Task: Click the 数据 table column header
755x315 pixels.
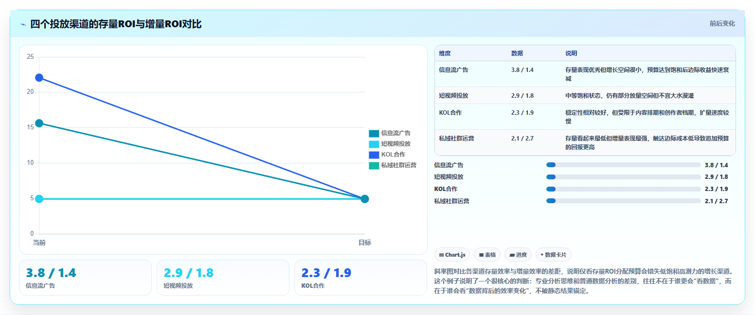Action: pyautogui.click(x=517, y=53)
